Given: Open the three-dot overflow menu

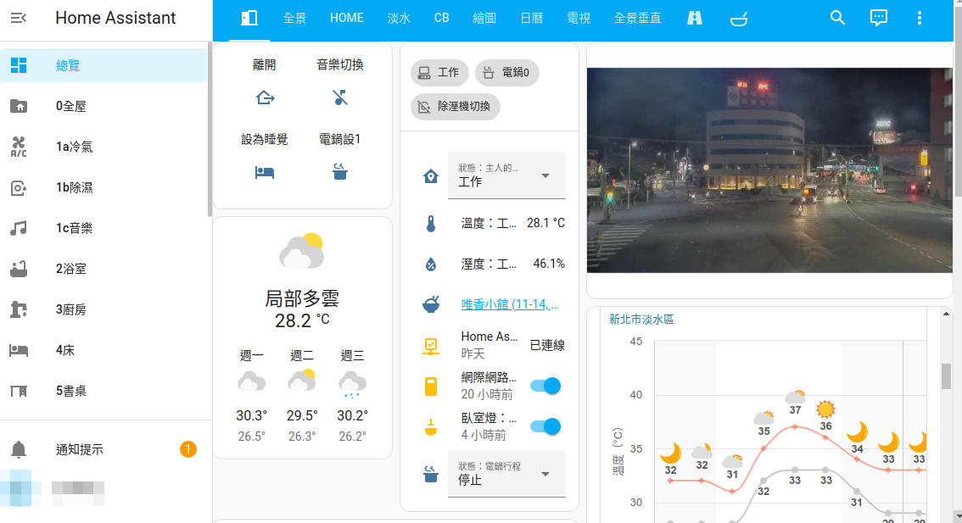Looking at the screenshot, I should click(919, 18).
